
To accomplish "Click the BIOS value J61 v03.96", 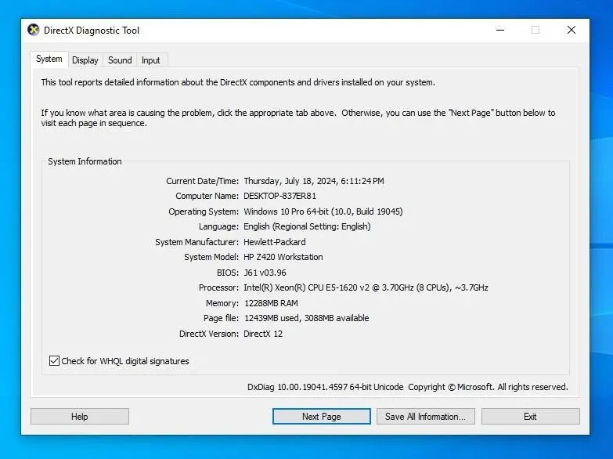I will (265, 273).
